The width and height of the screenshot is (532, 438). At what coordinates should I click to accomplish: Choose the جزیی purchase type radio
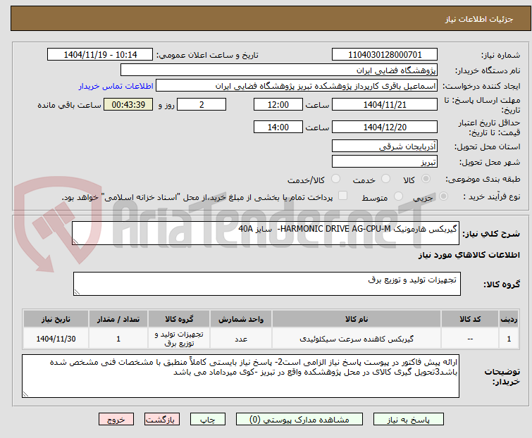click(x=443, y=196)
